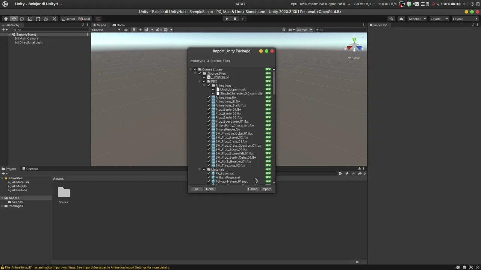Select the Scale tool in toolbar
481x270 pixels.
(30, 19)
